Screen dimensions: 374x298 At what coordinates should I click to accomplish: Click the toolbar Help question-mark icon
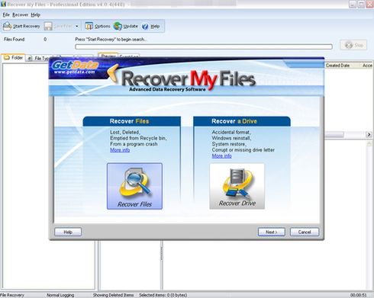(145, 26)
